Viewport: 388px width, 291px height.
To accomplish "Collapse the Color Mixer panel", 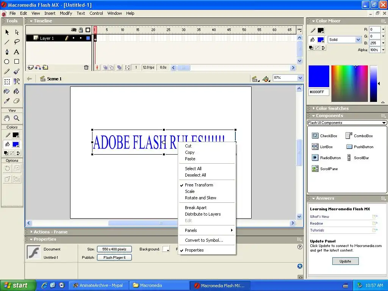I will (x=313, y=21).
